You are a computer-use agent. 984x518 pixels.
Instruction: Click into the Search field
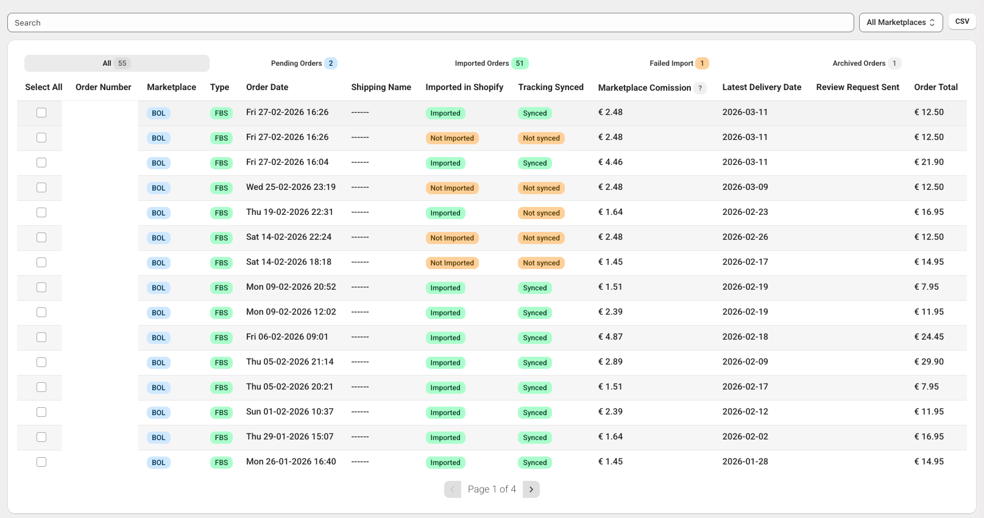coord(430,23)
